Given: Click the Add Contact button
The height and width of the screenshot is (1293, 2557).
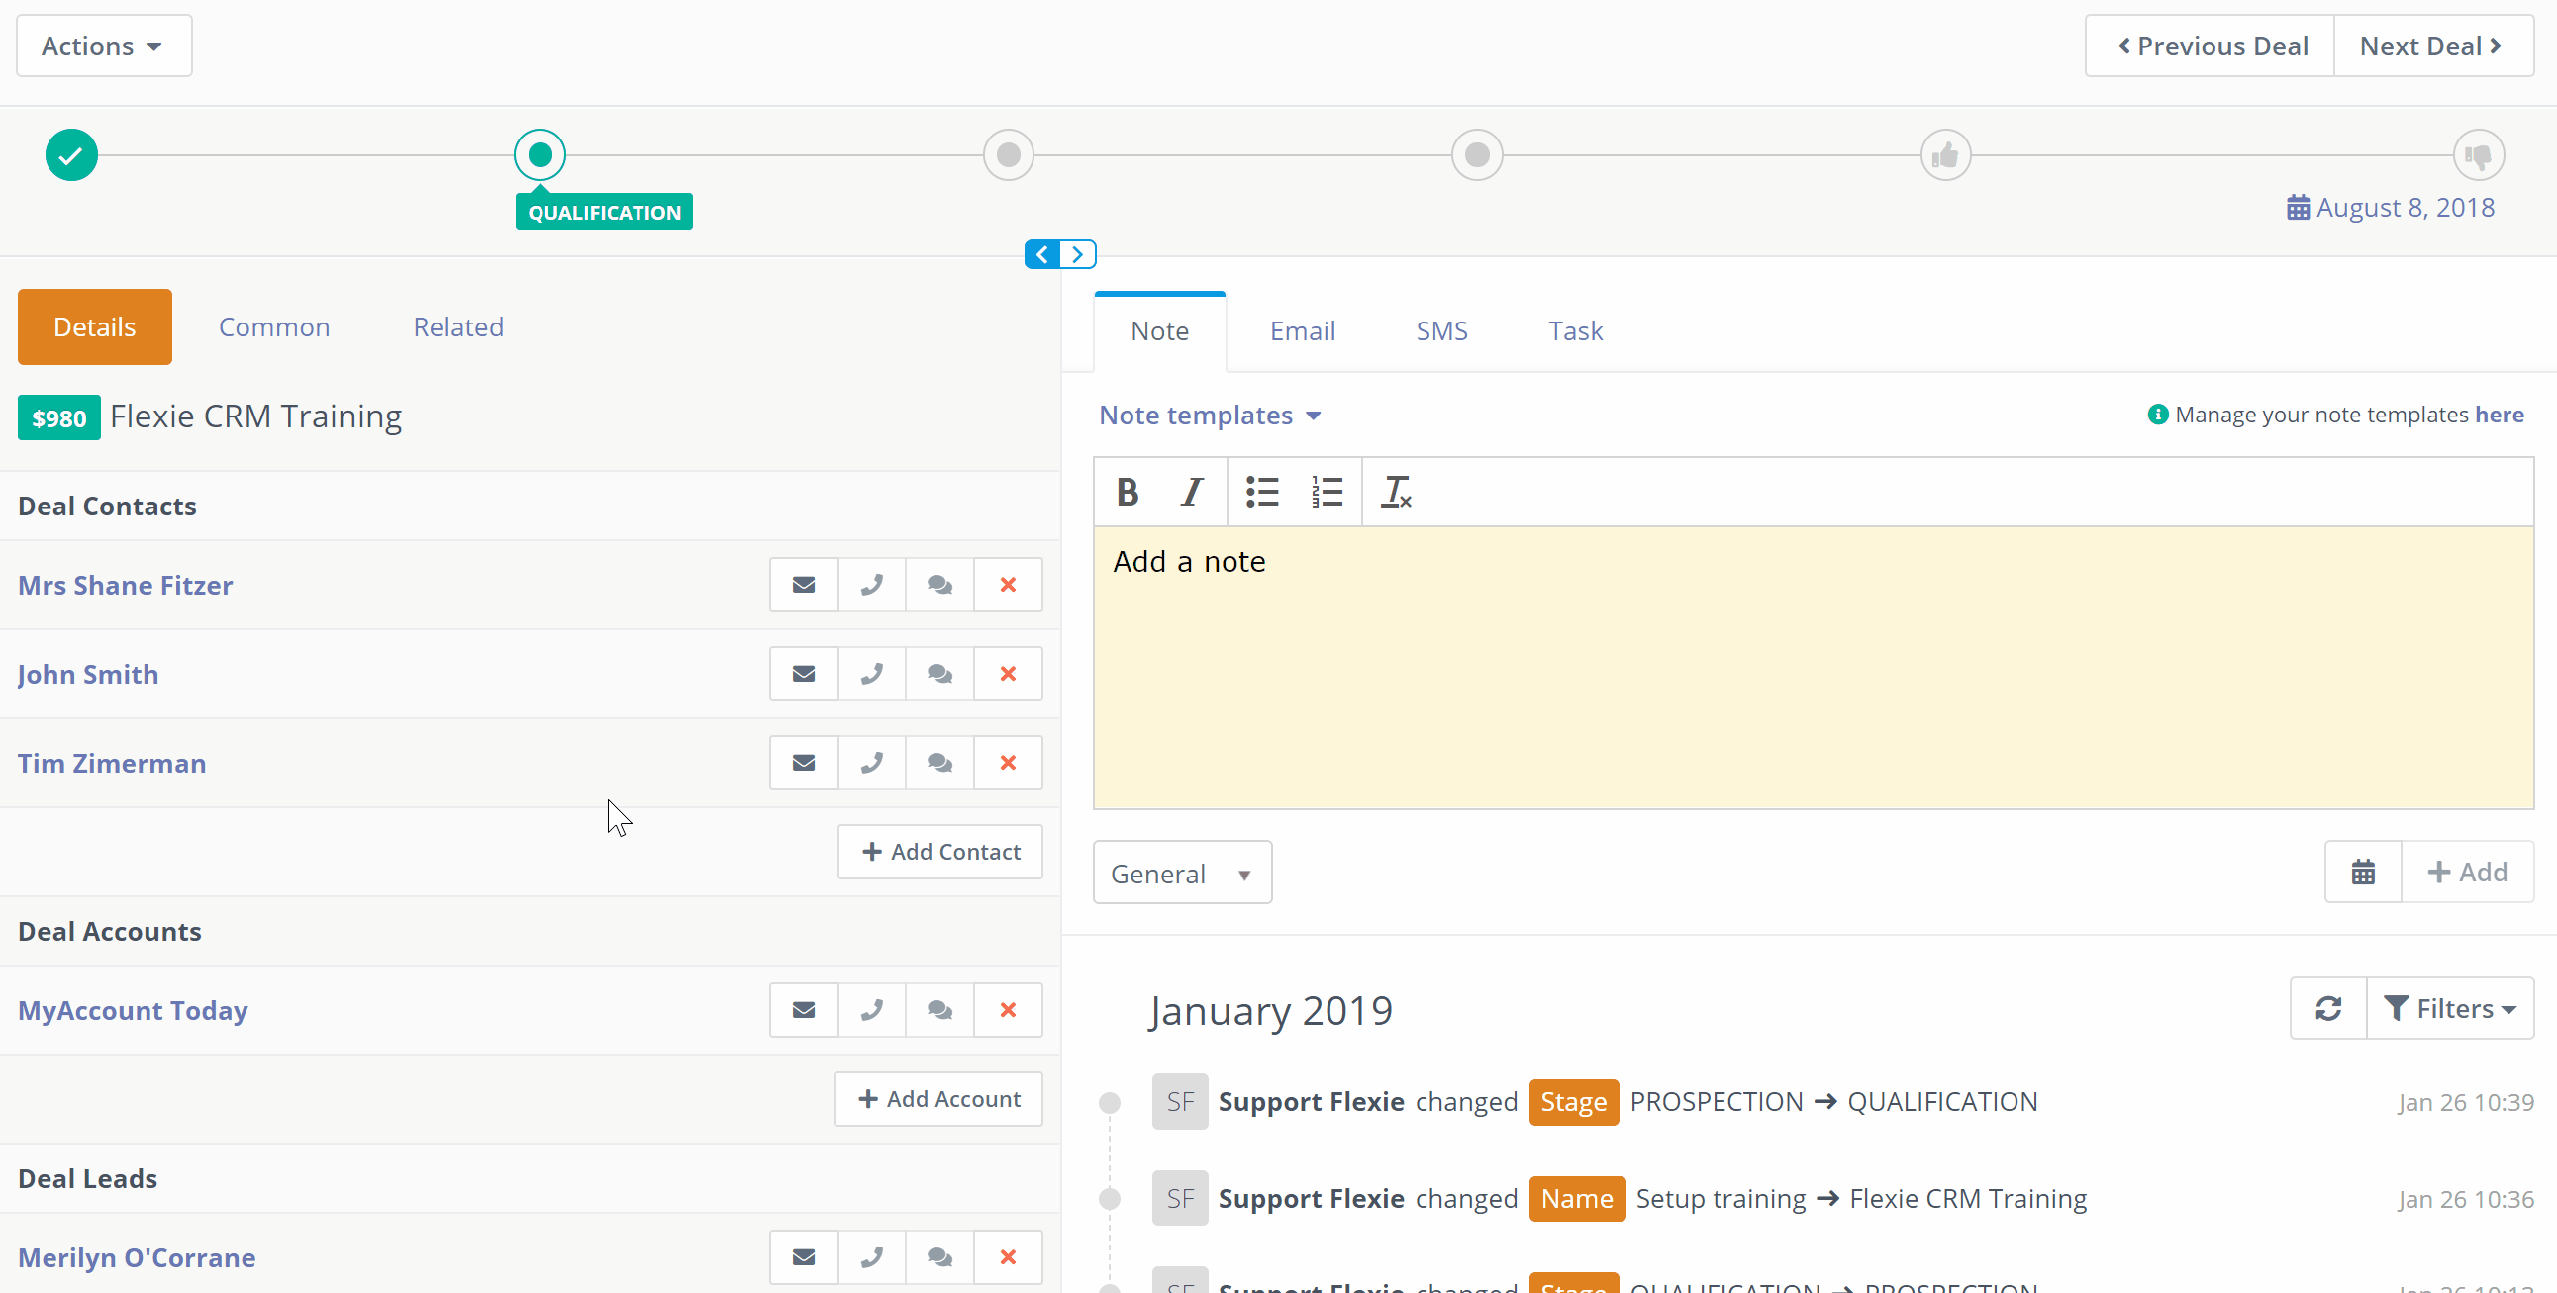Looking at the screenshot, I should click(x=940, y=851).
